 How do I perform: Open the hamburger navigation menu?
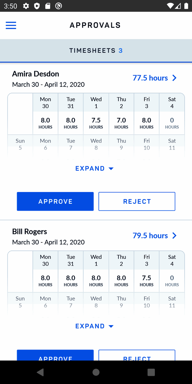11,25
